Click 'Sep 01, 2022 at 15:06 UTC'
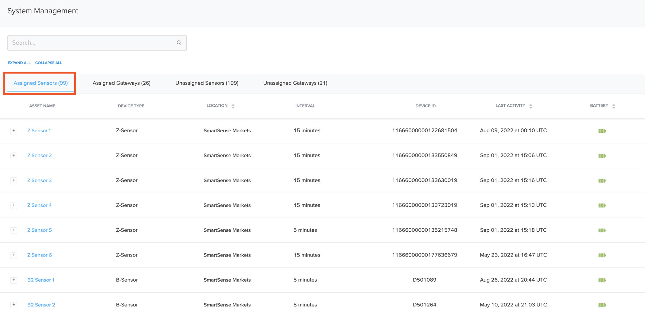Image resolution: width=645 pixels, height=315 pixels. (x=513, y=155)
